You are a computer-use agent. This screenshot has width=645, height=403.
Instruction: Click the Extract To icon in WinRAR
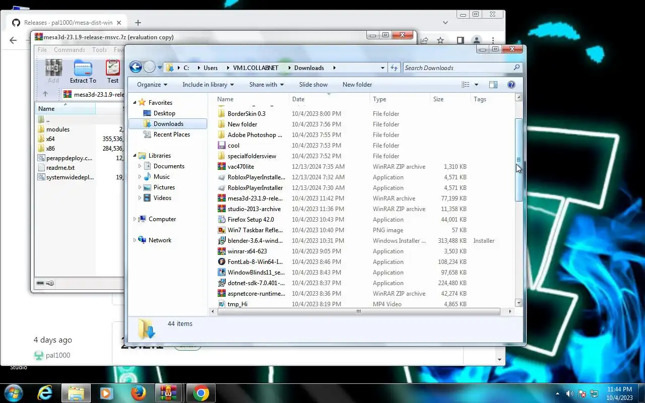83,71
